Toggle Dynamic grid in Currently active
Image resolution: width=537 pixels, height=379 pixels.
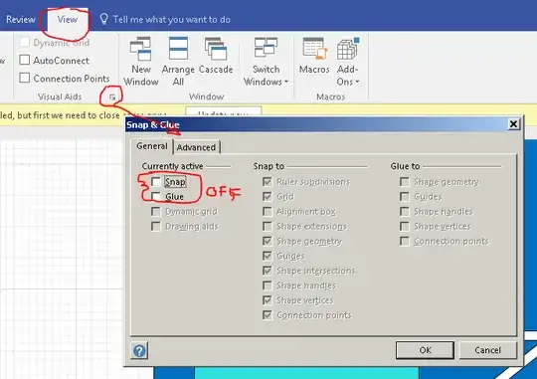[x=156, y=212]
